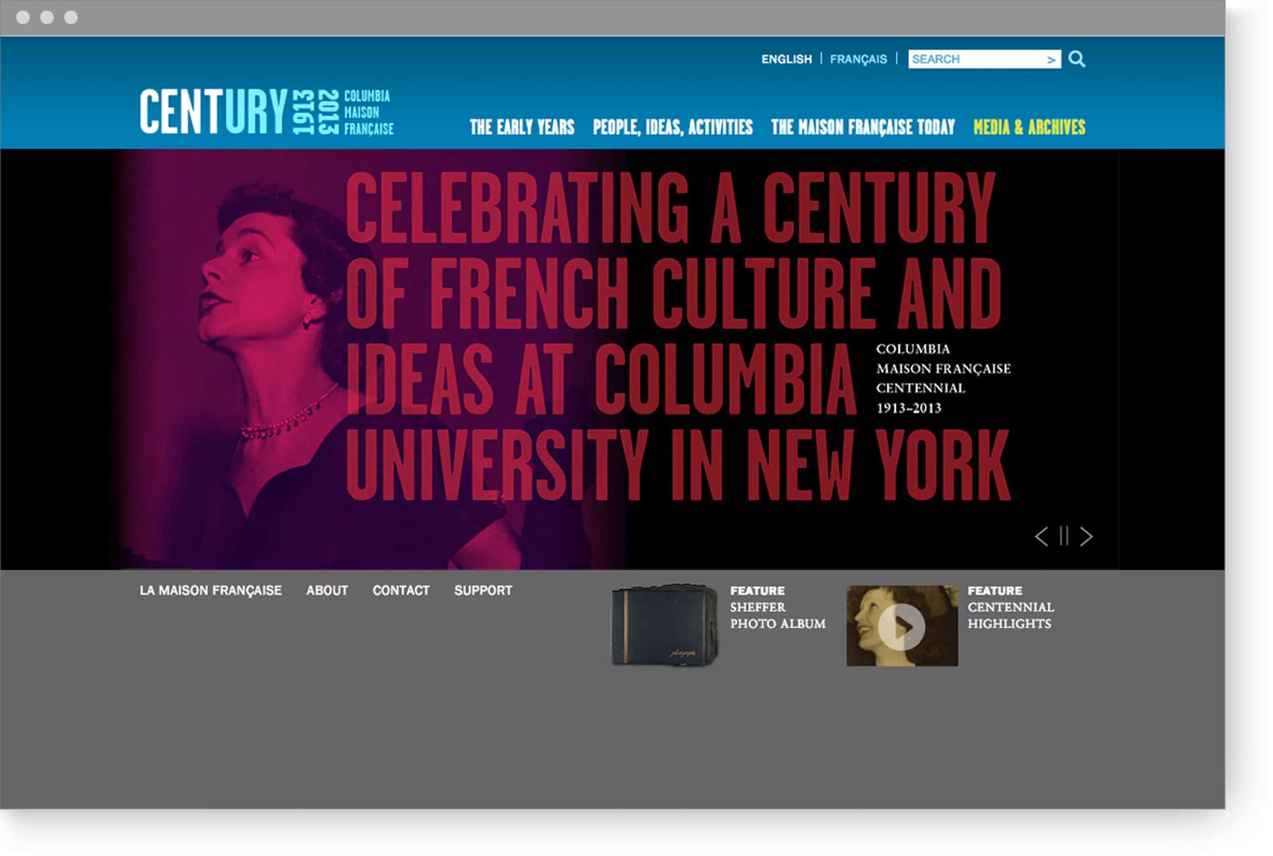Open the Sheffer Photo Album thumbnail
Screen dimensions: 1273x856
(665, 626)
